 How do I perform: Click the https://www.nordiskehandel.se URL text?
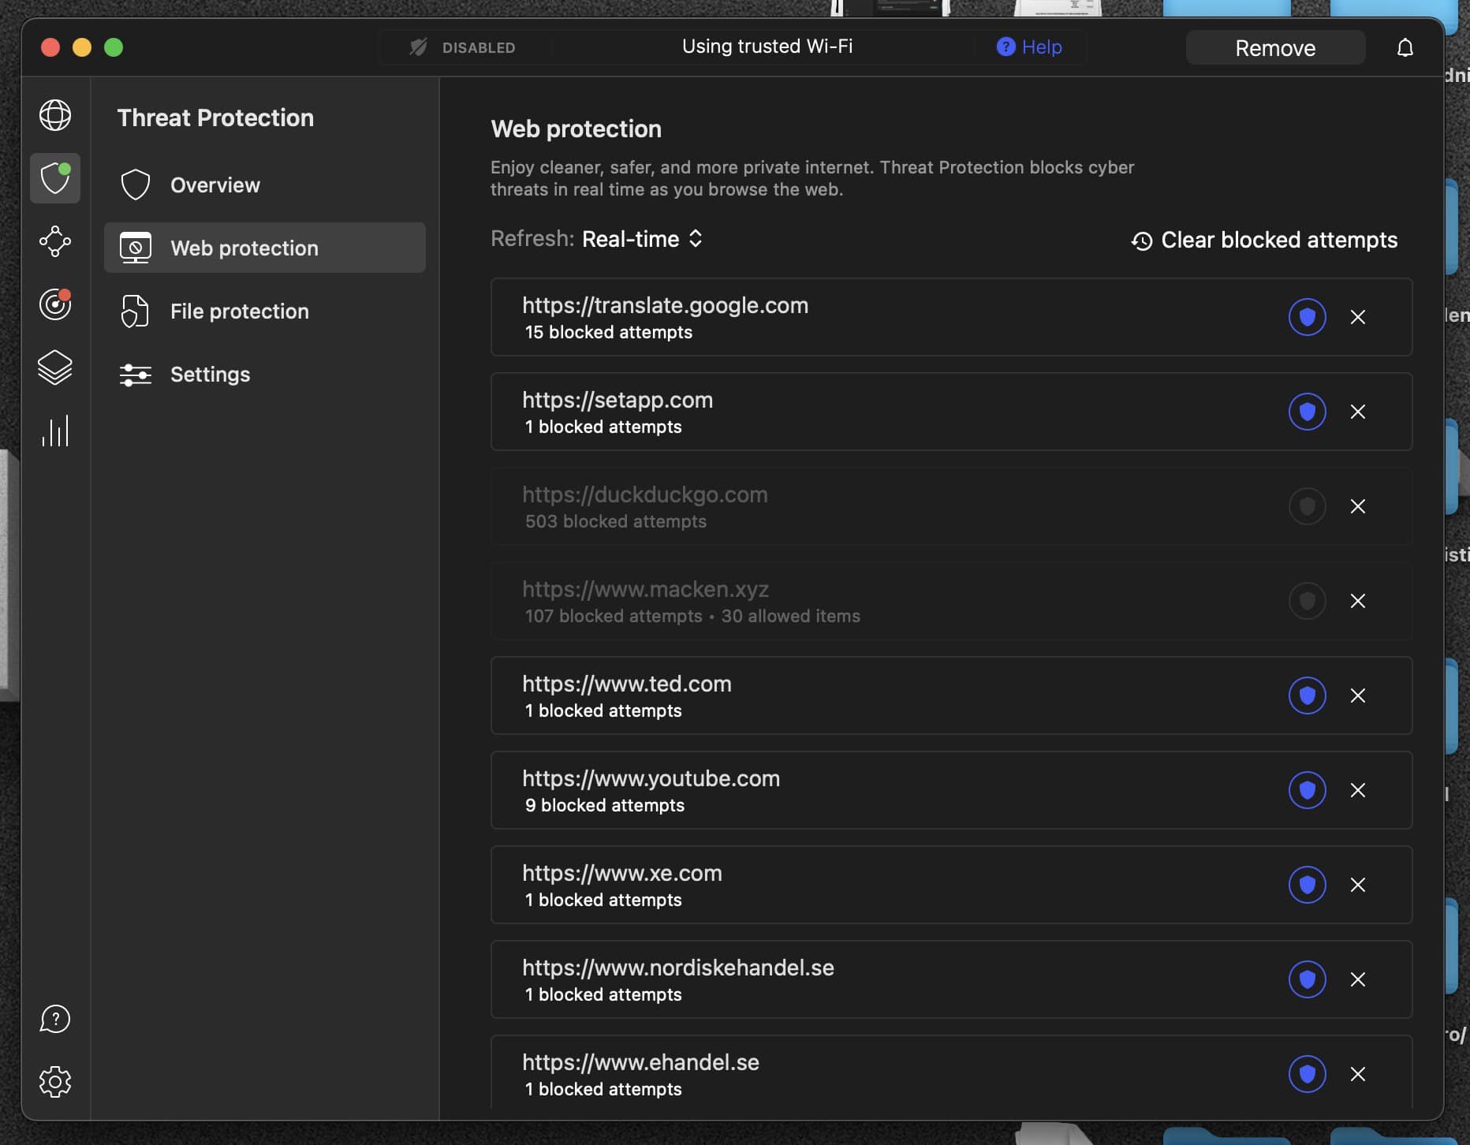coord(678,968)
